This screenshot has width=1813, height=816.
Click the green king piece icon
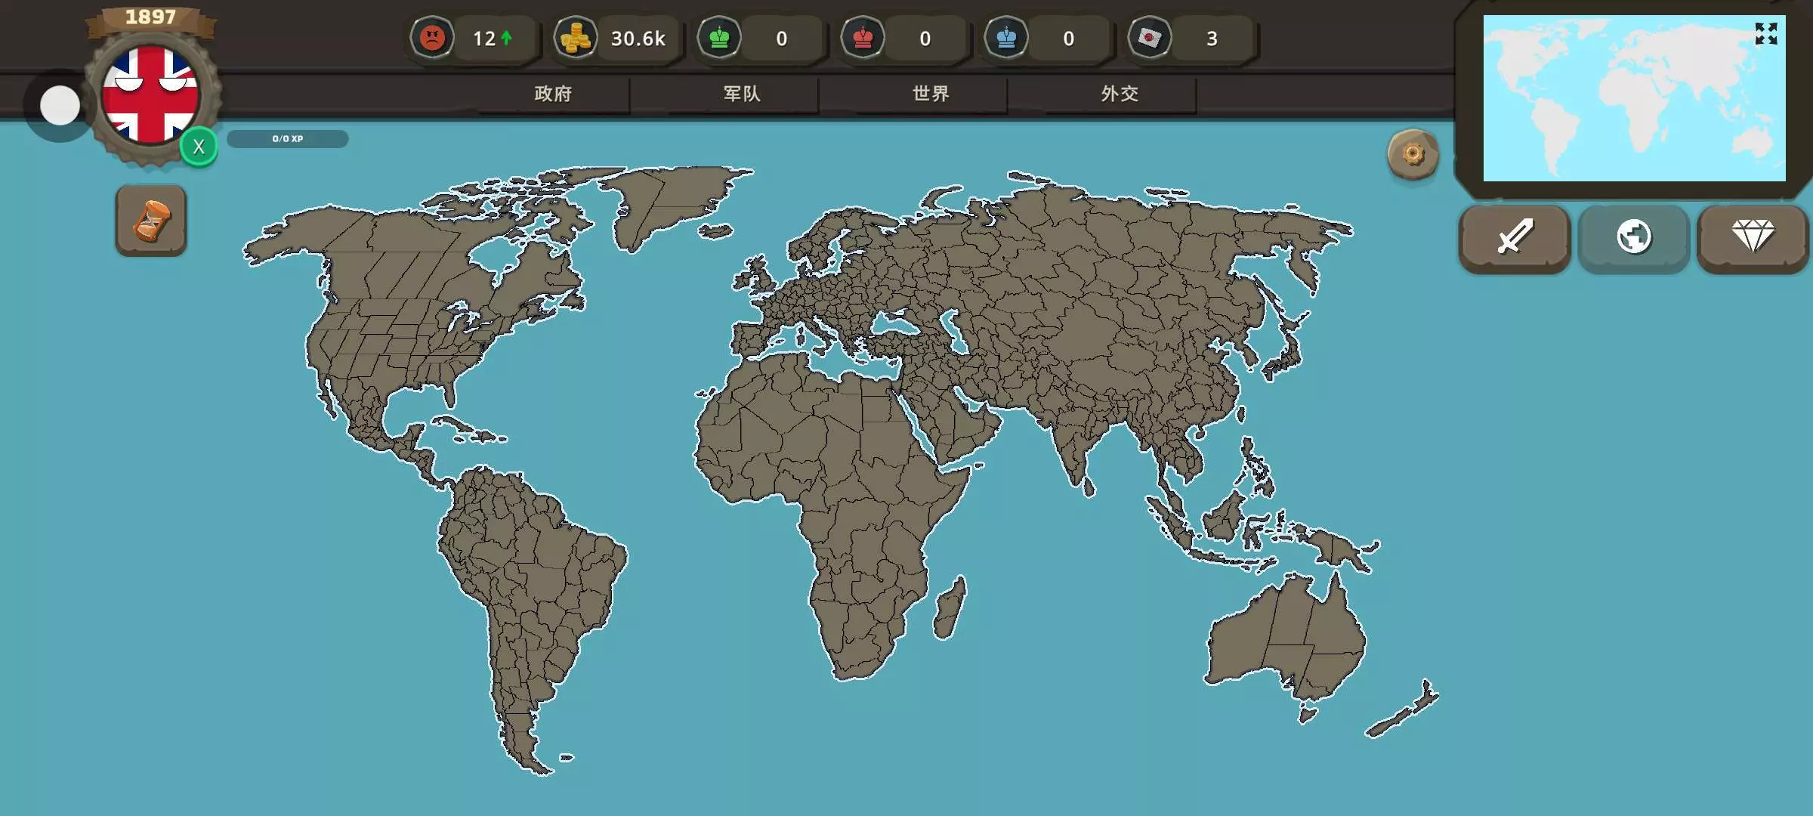pyautogui.click(x=719, y=38)
